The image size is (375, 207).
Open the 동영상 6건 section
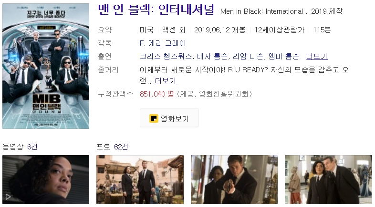click(x=20, y=147)
